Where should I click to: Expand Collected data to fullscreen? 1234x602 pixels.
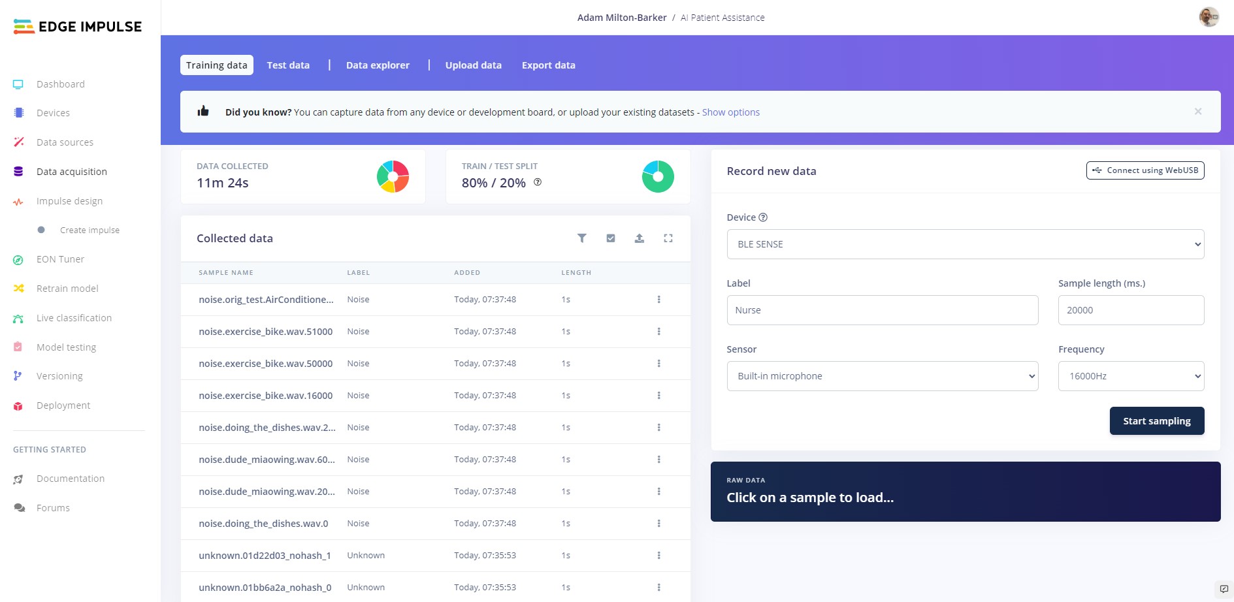point(668,238)
